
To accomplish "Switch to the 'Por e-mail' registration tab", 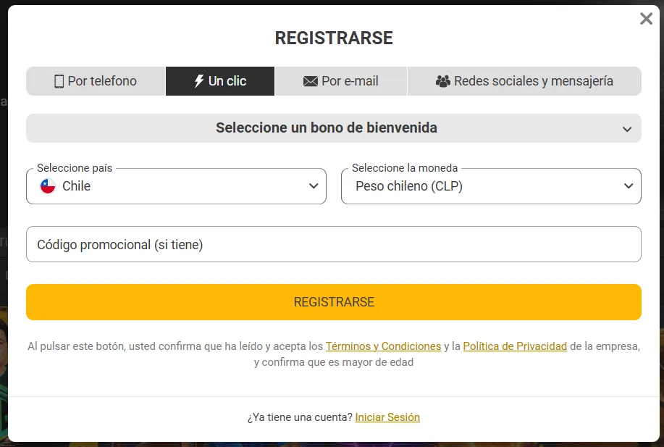I will [340, 81].
